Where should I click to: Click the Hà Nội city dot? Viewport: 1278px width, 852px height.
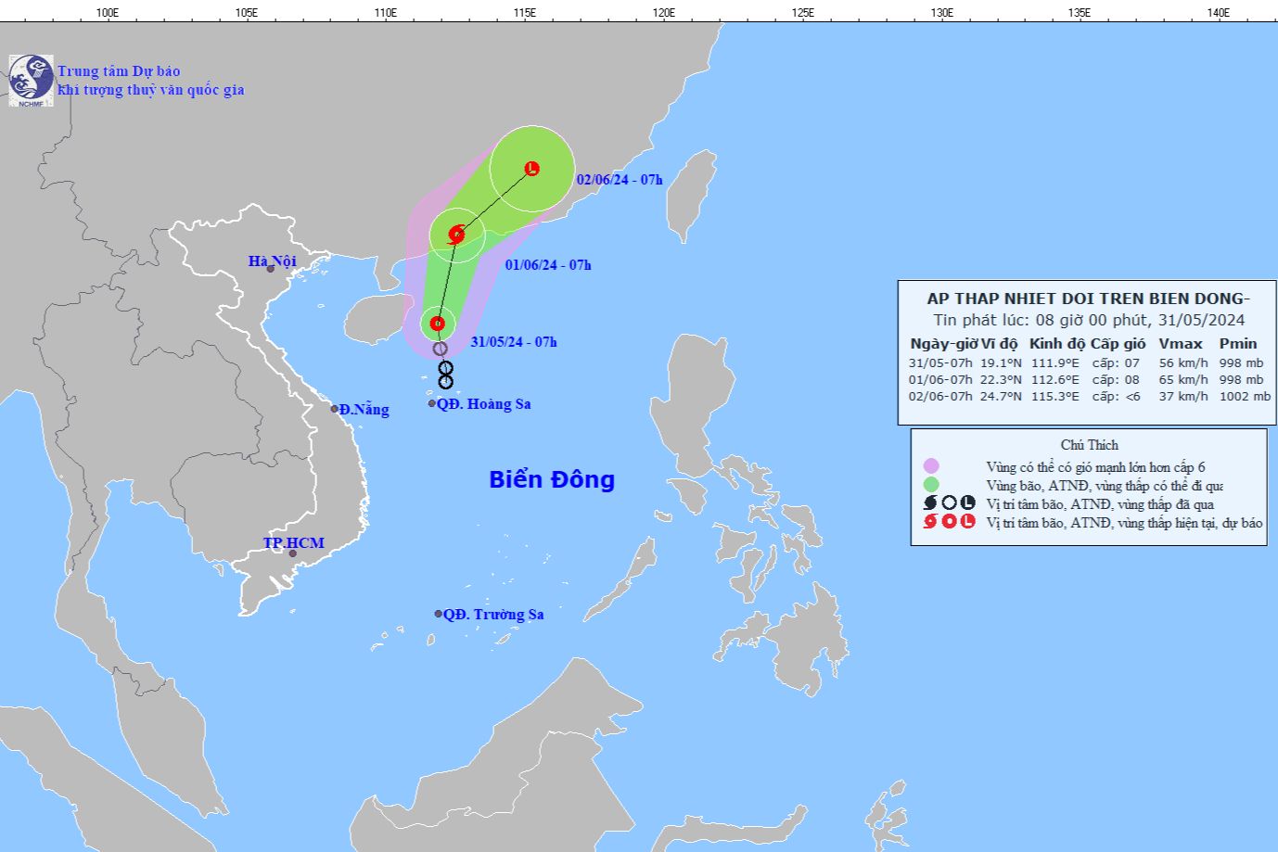click(271, 268)
